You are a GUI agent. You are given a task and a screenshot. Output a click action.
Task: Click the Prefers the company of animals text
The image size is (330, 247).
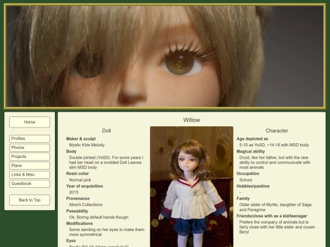277,227
